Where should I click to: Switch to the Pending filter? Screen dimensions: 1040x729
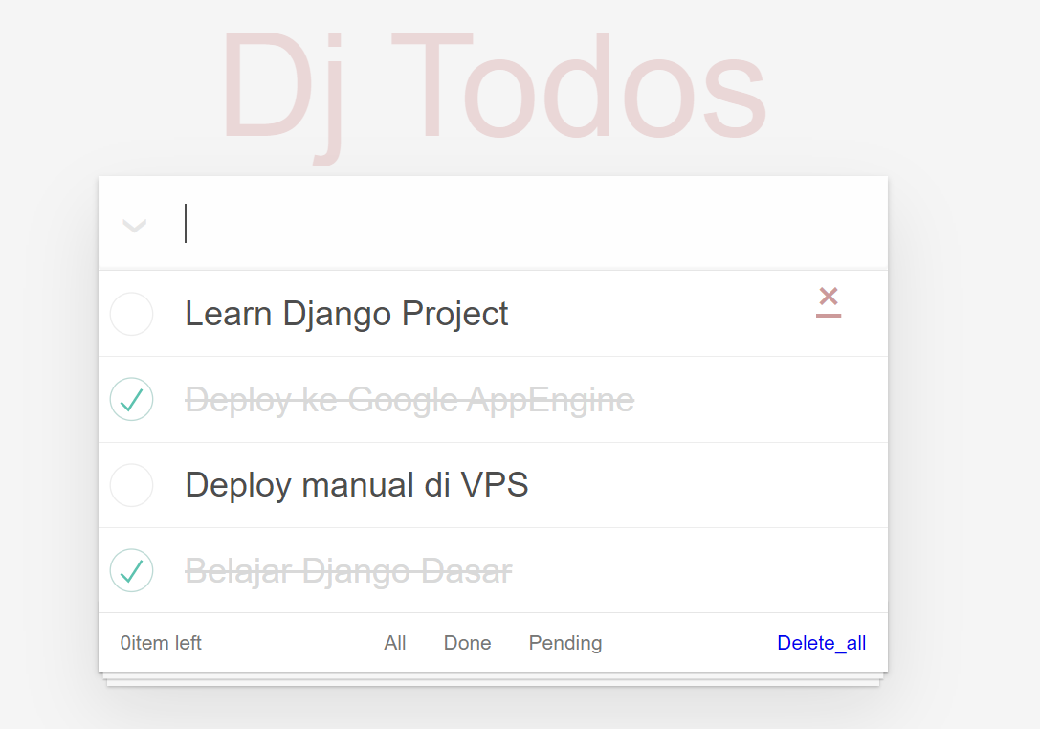564,642
